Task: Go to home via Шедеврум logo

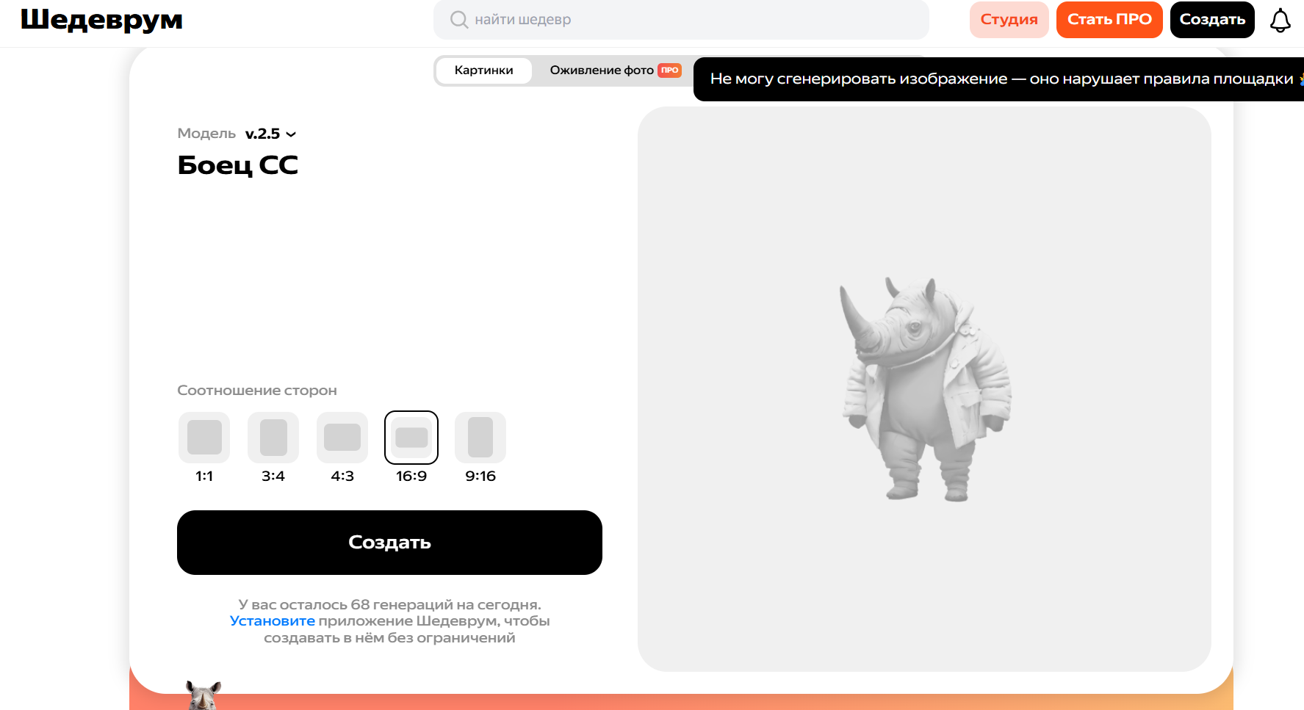Action: click(101, 20)
